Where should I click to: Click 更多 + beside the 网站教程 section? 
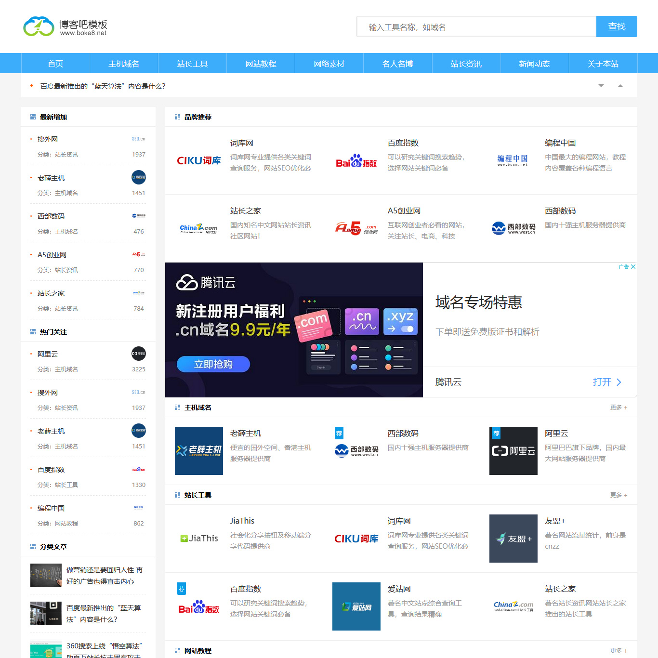point(619,651)
